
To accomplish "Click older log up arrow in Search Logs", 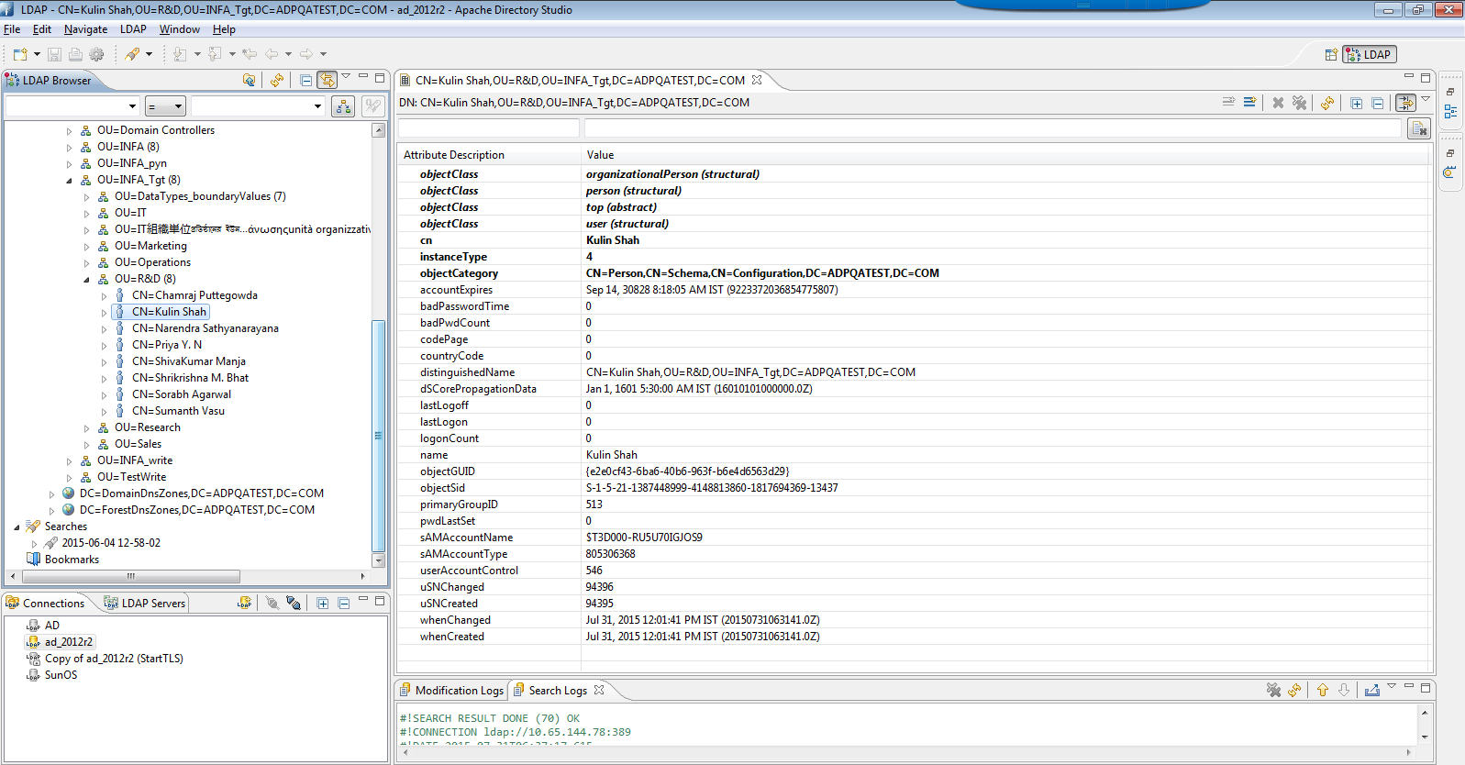I will point(1323,690).
